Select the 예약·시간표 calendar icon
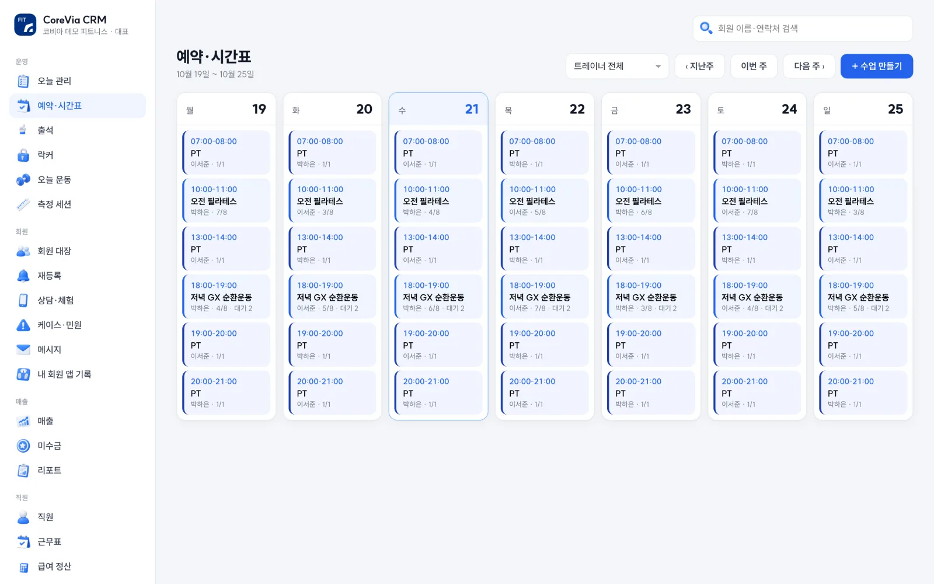Image resolution: width=934 pixels, height=584 pixels. point(23,106)
